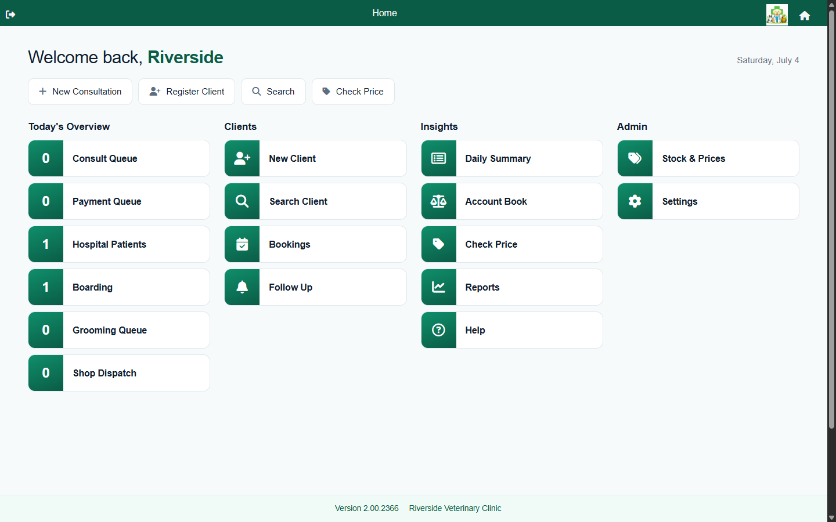Viewport: 836px width, 522px height.
Task: Click the scrollbar down arrow
Action: click(831, 517)
